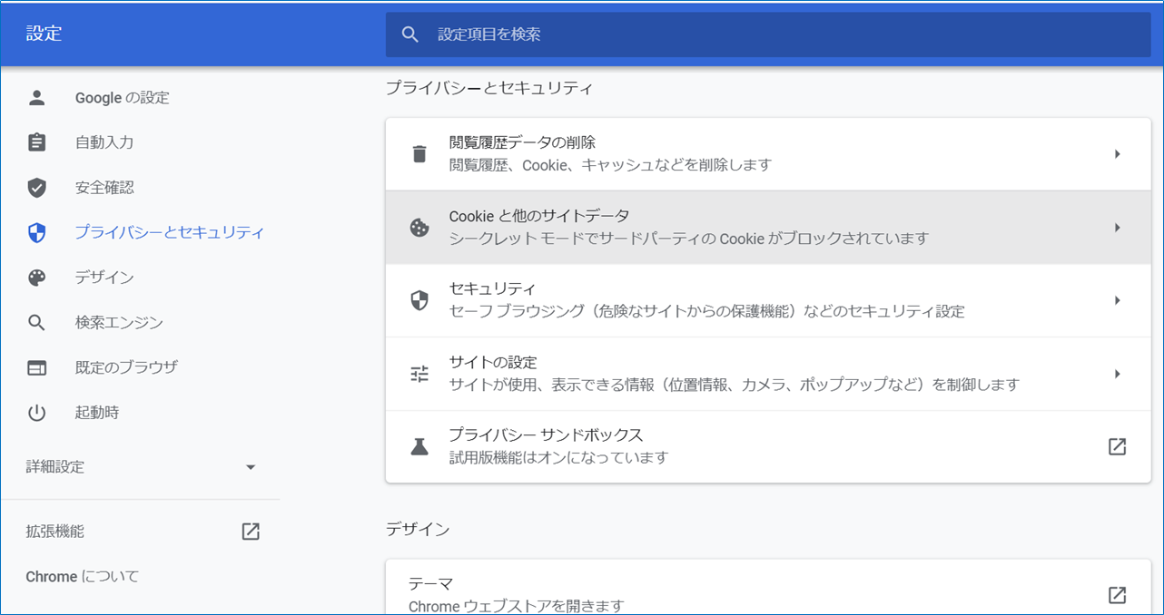Click the cookie icon beside Cookie と他のサイトデータ
The image size is (1164, 615).
click(x=419, y=228)
